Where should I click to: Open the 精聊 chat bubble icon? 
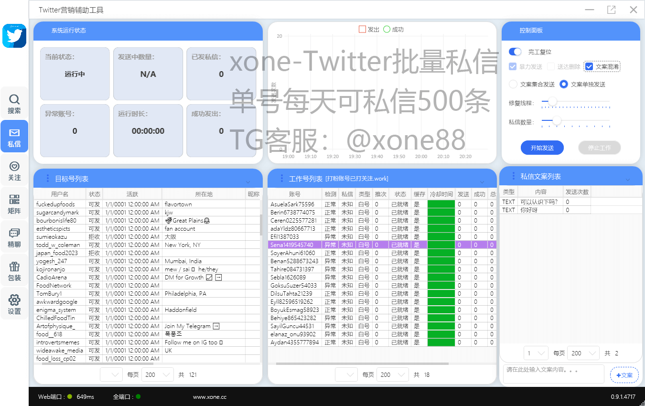(14, 237)
